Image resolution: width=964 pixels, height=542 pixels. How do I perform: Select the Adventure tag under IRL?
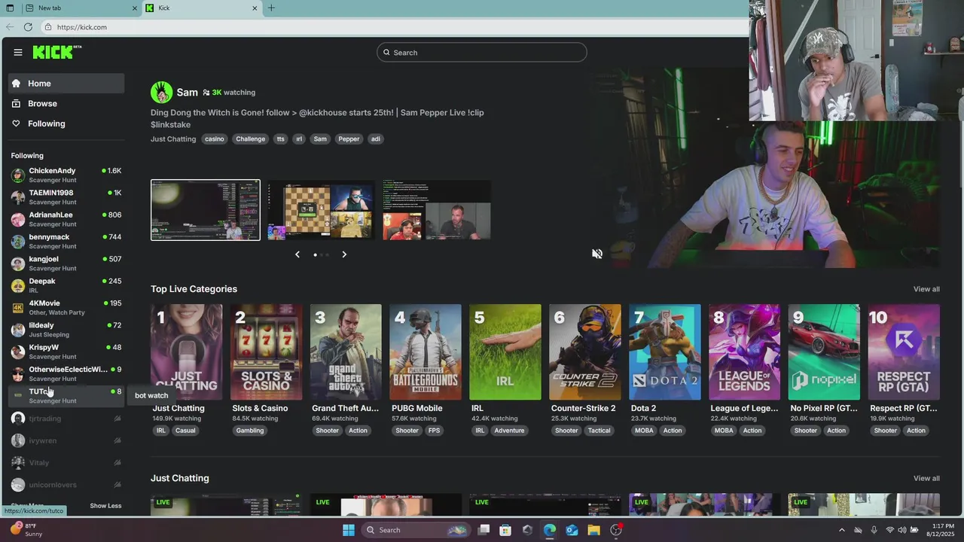click(x=509, y=431)
